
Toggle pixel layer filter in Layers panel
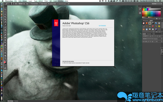coord(150,36)
